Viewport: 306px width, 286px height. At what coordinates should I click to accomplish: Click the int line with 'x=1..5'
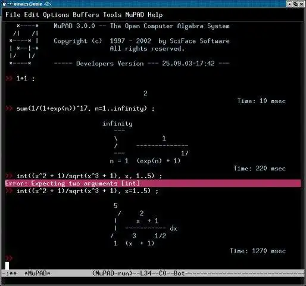point(88,191)
